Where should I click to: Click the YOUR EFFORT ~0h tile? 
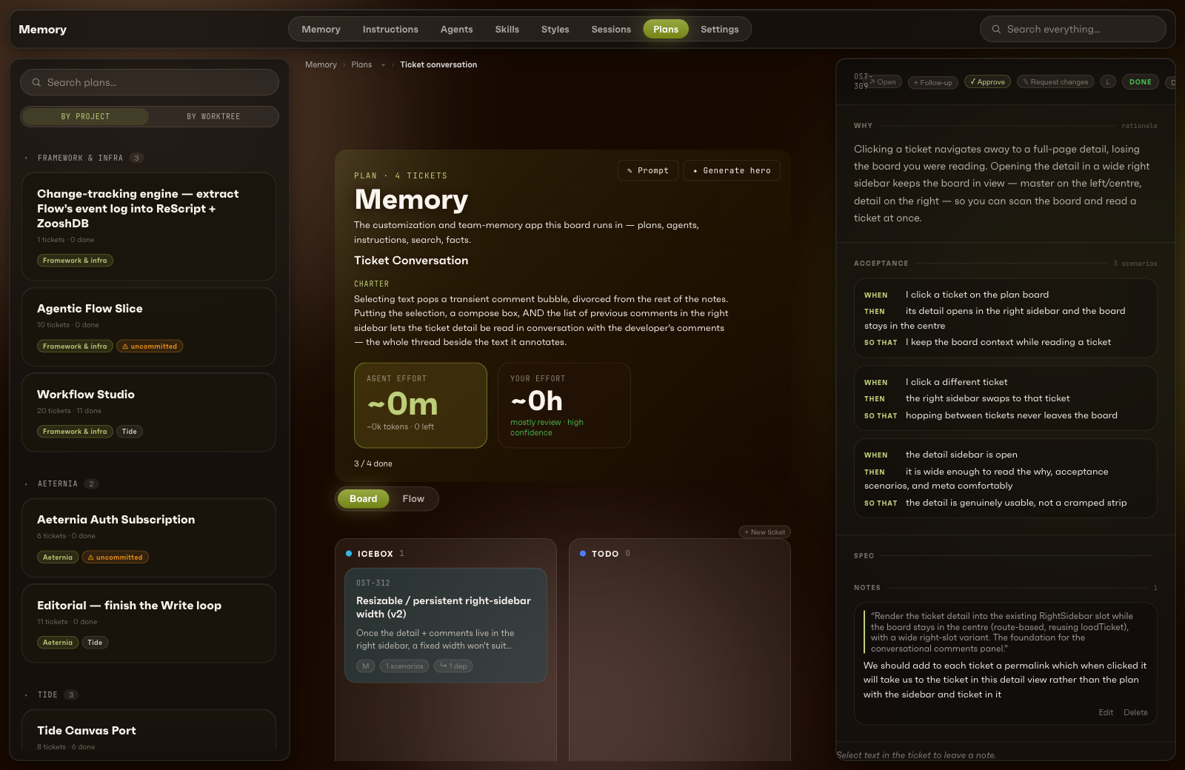point(564,406)
